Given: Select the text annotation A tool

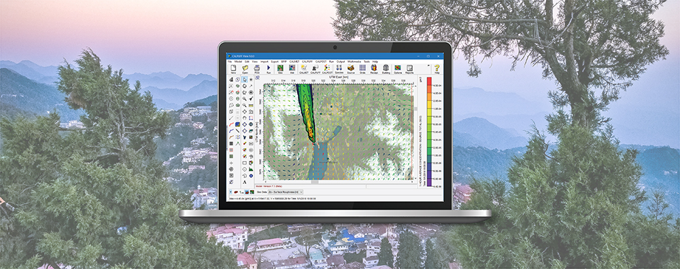Looking at the screenshot, I should click(x=245, y=182).
